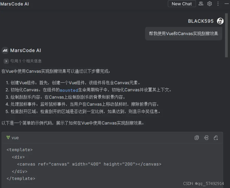Click the BLACK595 username
Viewport: 230px width, 188px height.
click(201, 21)
